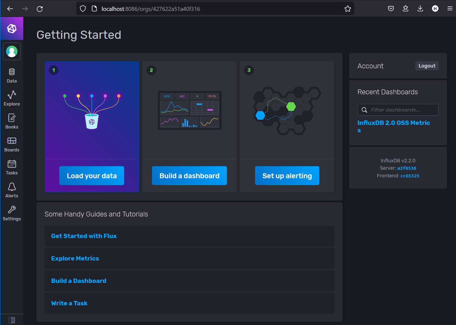456x325 pixels.
Task: Expand the sidebar navigation toggle
Action: 12,320
